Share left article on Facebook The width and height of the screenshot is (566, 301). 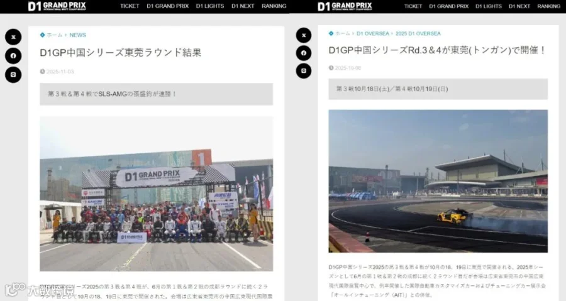[13, 56]
